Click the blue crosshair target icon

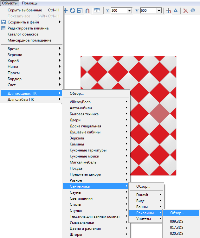(193, 10)
